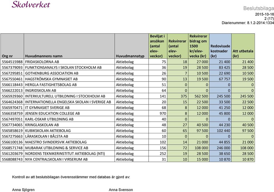Image resolution: width=274 pixels, height=192 pixels.
Task: Click Rekvirerar bidrag om 1500 header
Action: pyautogui.click(x=198, y=46)
